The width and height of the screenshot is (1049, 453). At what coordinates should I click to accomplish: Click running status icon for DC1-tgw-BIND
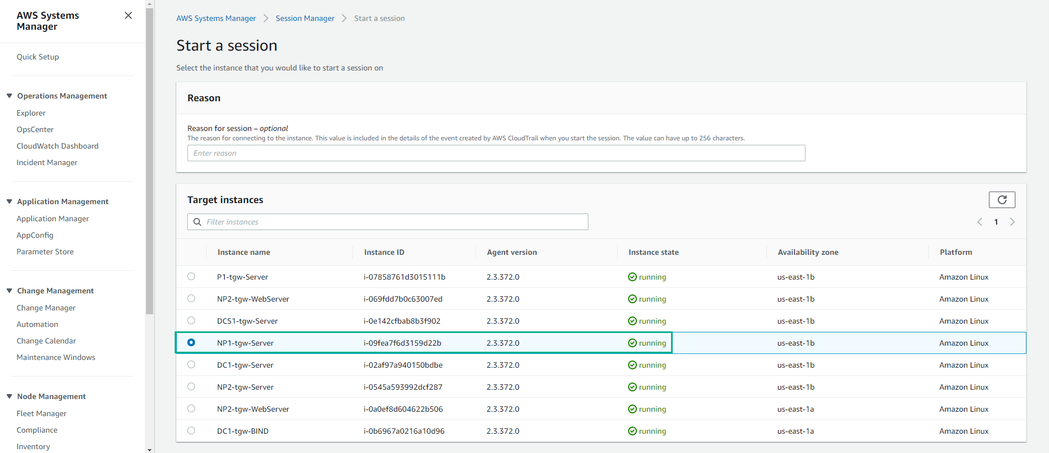click(632, 431)
